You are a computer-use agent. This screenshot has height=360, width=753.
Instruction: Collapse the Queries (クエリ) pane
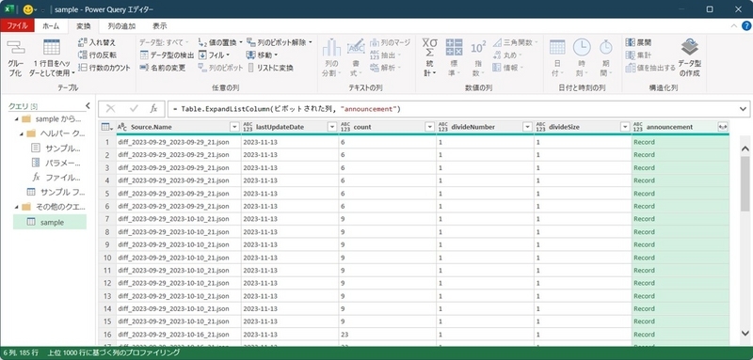[88, 106]
